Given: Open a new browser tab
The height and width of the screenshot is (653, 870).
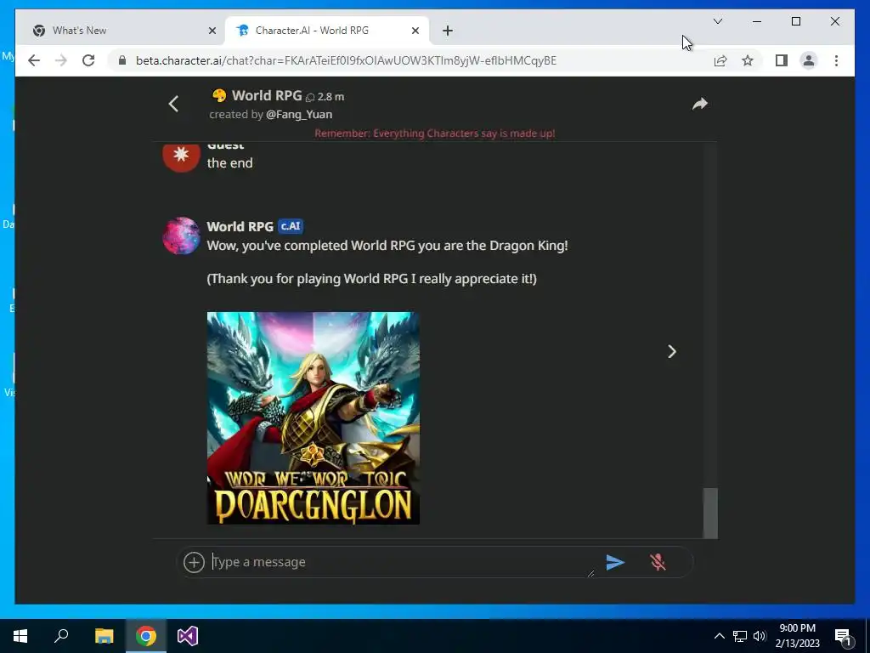Looking at the screenshot, I should pos(448,31).
